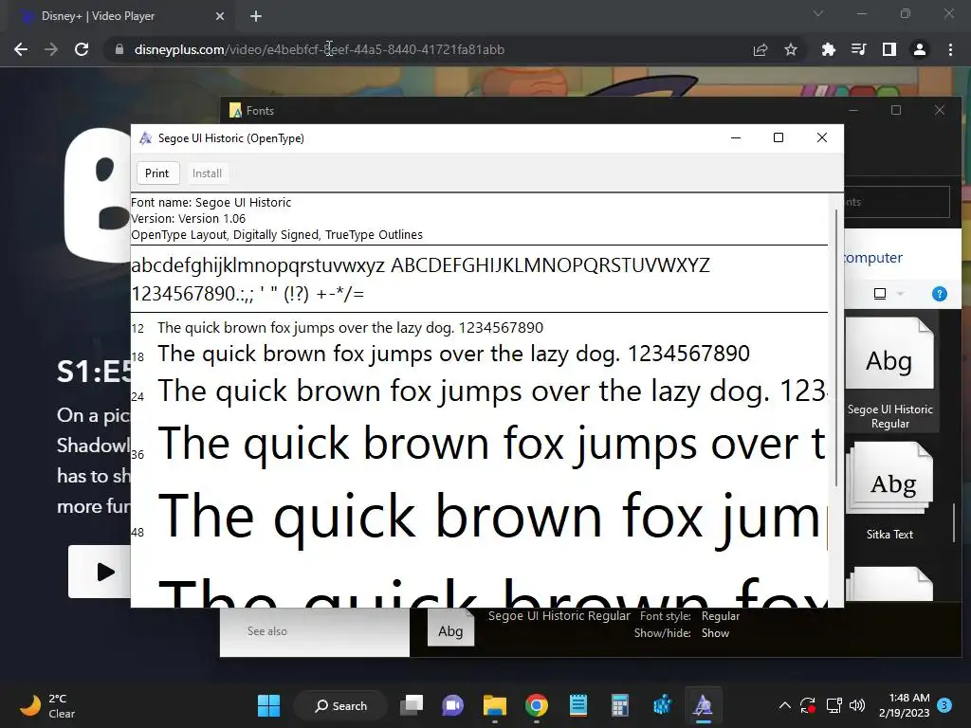Click the Fonts window title bar icon
This screenshot has height=728, width=971.
pos(235,110)
